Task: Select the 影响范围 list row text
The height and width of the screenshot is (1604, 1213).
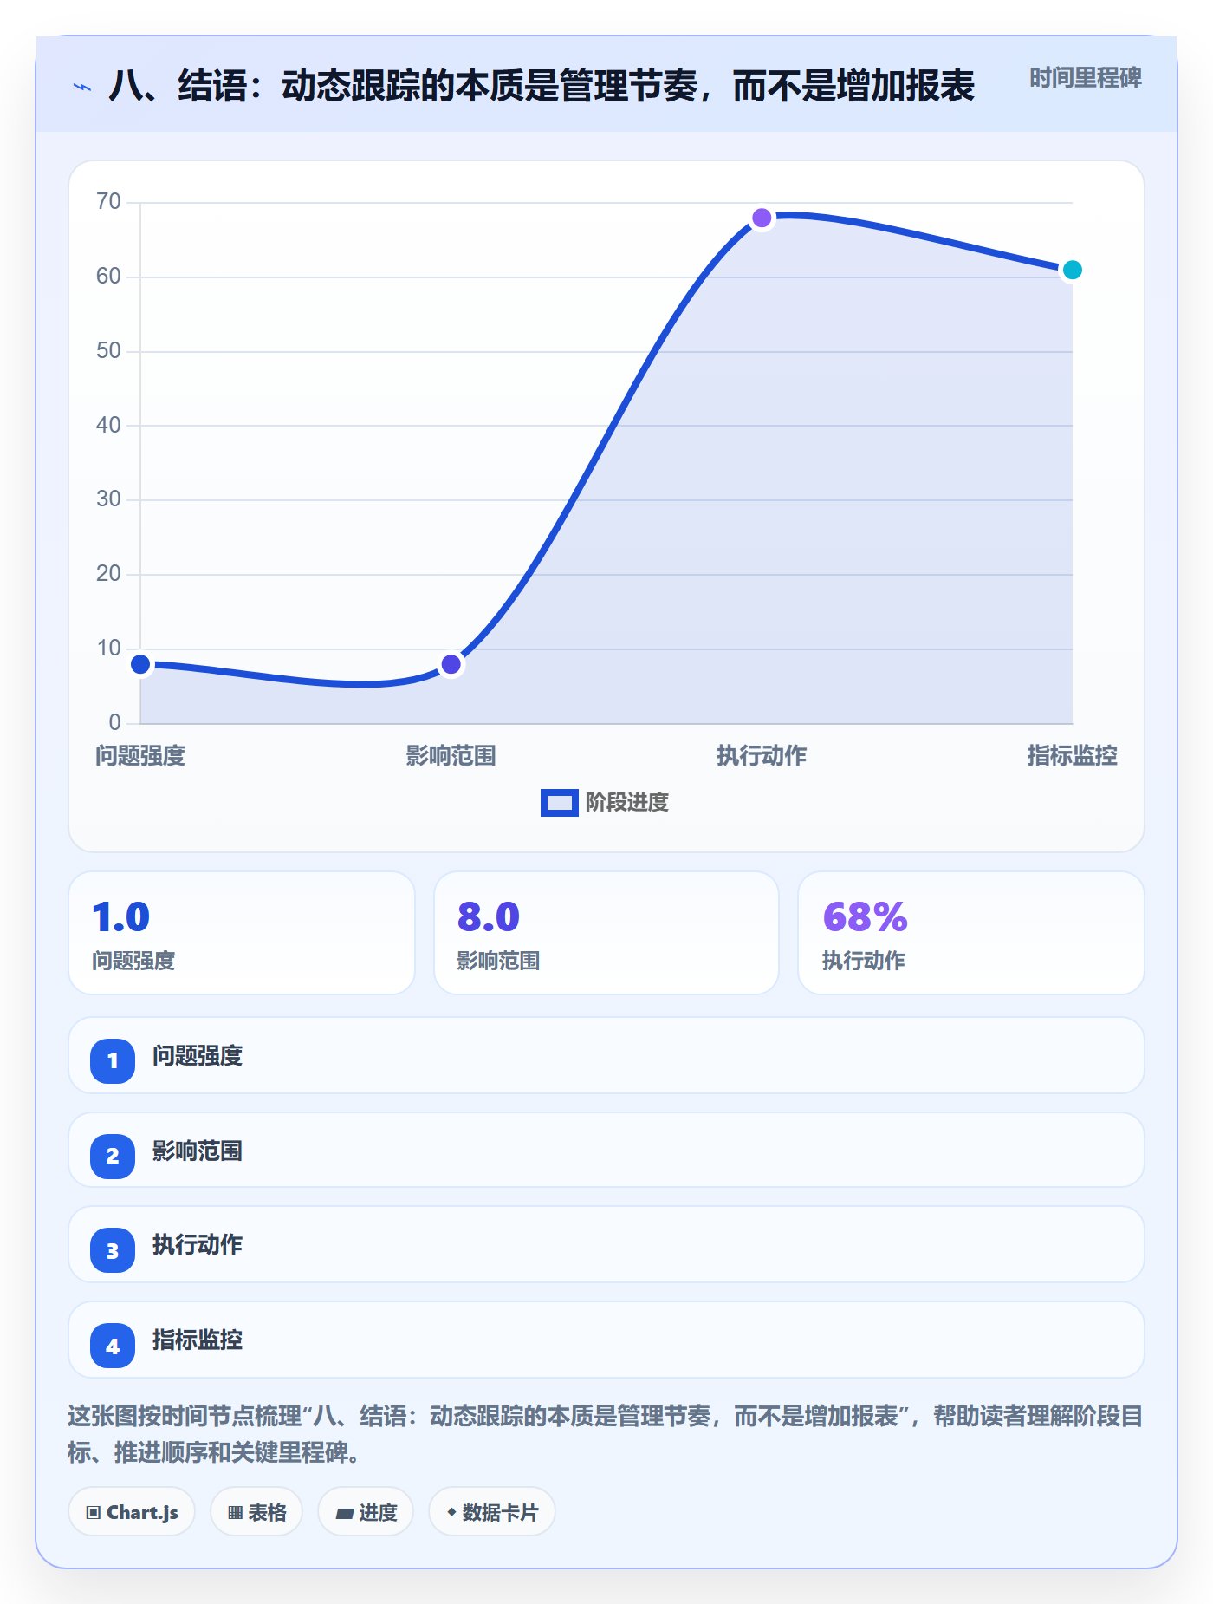Action: (198, 1151)
